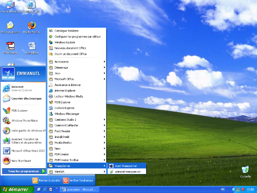Open Mozilla Firefox desktop shortcut
This screenshot has height=193, width=257.
(x=32, y=26)
